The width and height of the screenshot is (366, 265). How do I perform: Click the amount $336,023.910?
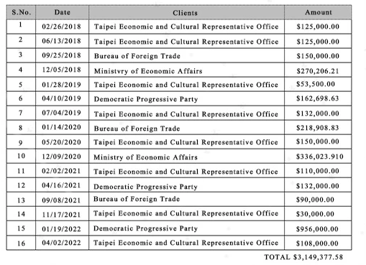pos(318,157)
